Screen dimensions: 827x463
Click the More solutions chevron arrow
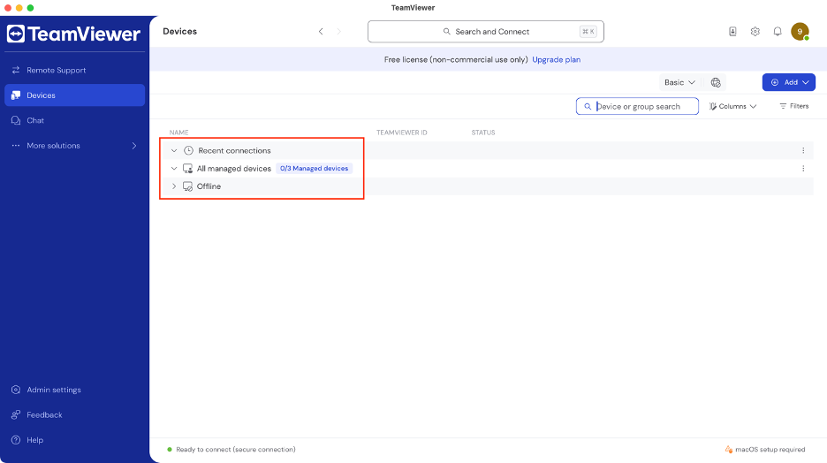point(134,146)
